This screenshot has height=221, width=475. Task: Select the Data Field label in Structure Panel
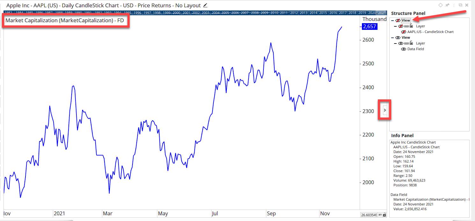pos(415,49)
